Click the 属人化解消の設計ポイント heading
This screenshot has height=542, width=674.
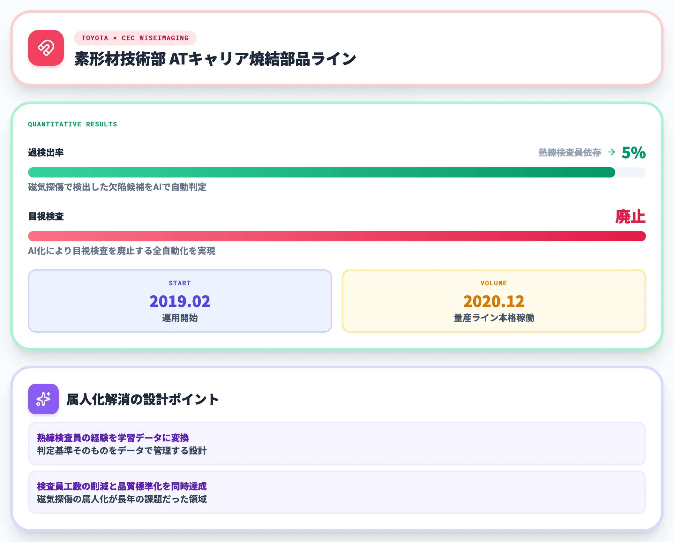pyautogui.click(x=142, y=399)
